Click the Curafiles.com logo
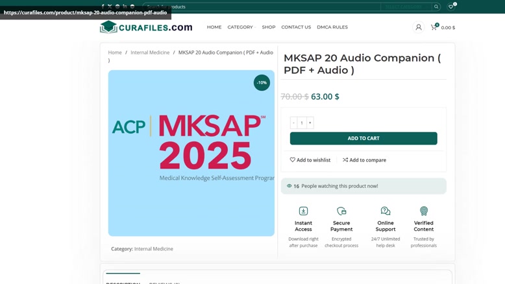Viewport: 505px width, 284px height. pos(146,27)
